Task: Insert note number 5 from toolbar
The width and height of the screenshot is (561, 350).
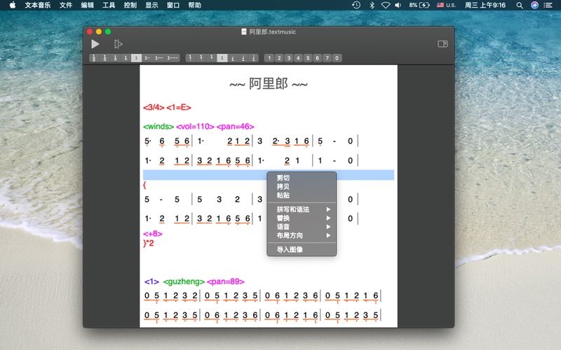Action: coord(308,58)
